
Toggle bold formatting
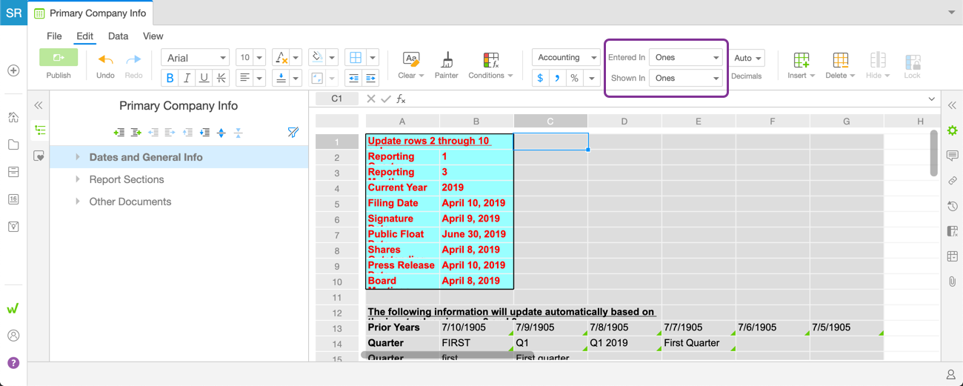pyautogui.click(x=170, y=78)
